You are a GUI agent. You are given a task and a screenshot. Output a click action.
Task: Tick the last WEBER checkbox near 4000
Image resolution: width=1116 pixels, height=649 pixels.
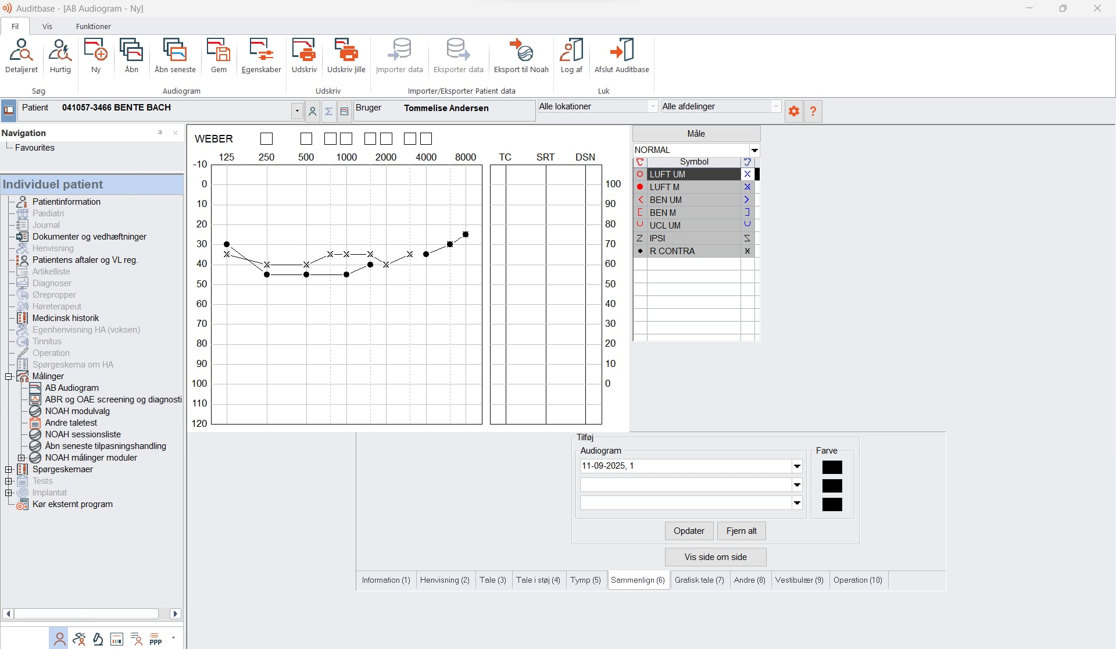point(426,139)
